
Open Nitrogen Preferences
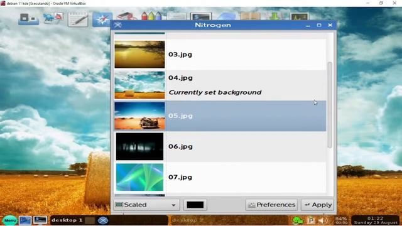pyautogui.click(x=271, y=205)
